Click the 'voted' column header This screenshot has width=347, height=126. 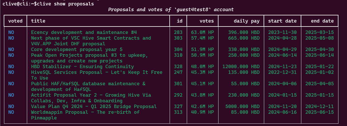[15, 21]
